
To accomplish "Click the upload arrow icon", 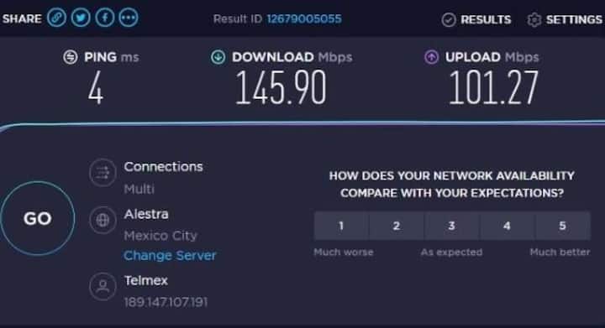I will (x=431, y=57).
